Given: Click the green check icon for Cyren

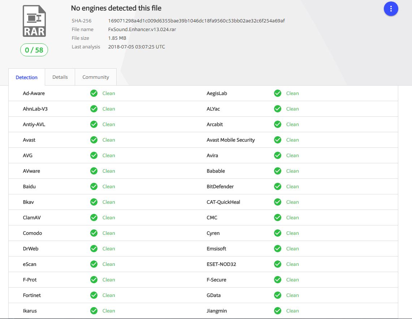Looking at the screenshot, I should click(277, 233).
